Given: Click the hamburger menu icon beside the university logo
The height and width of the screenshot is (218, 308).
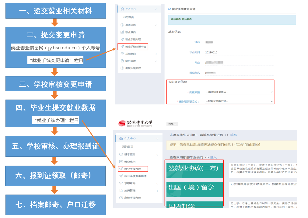Looking at the screenshot, I should [157, 124].
